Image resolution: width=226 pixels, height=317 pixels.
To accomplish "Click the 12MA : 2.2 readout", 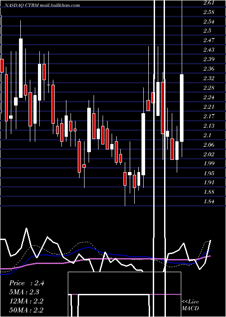I will click(26, 301).
